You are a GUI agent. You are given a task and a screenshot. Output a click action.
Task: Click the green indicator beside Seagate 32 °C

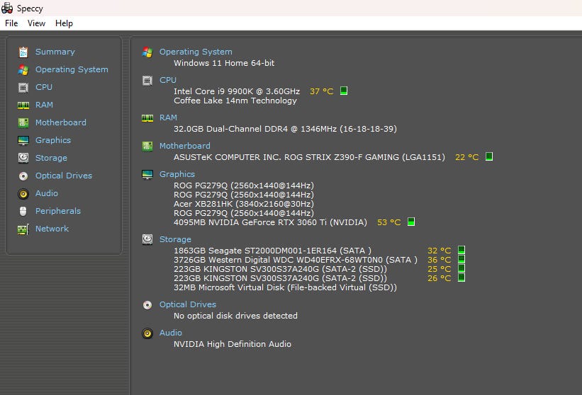pos(461,250)
